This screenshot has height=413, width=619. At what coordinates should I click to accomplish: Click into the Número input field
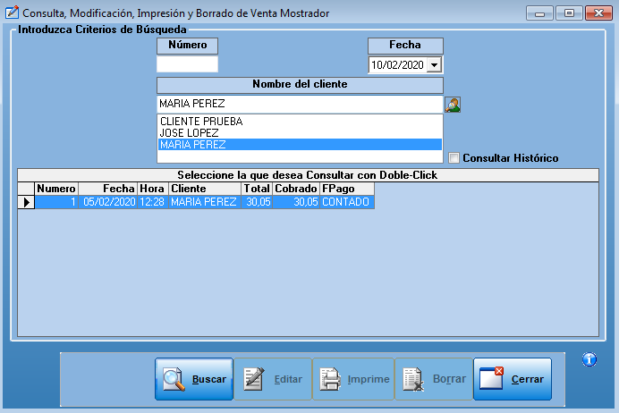coord(187,63)
